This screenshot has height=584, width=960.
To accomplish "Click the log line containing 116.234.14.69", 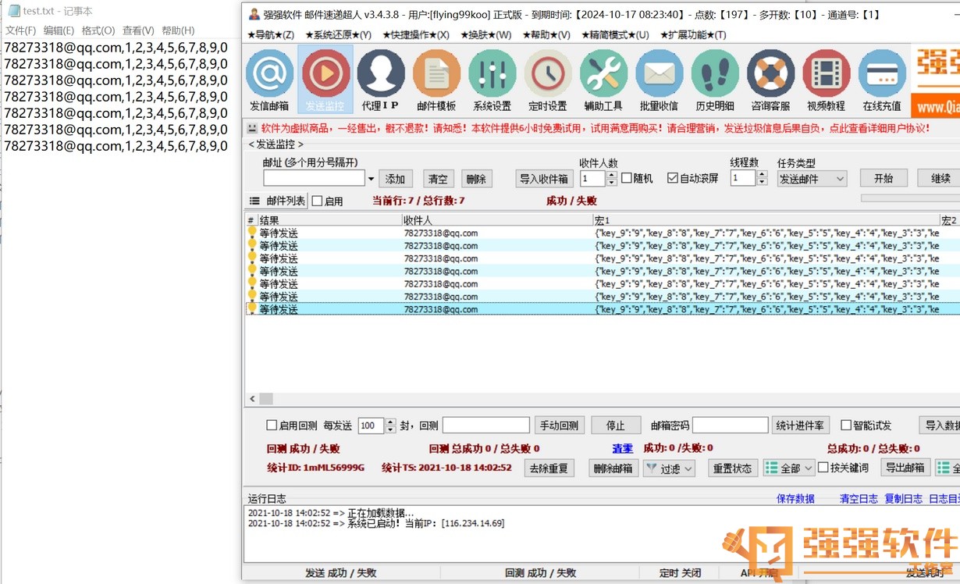I will pyautogui.click(x=376, y=523).
